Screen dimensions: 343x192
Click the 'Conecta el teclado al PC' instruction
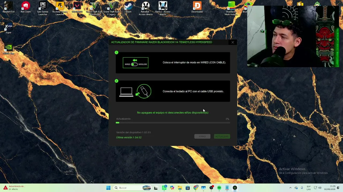tap(193, 91)
